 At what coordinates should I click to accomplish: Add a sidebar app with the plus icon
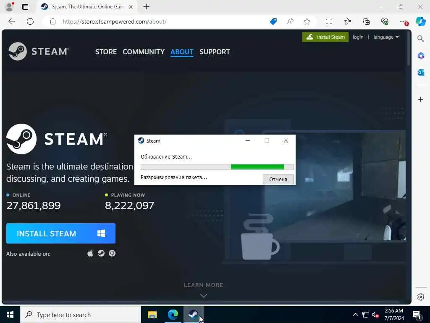(421, 99)
